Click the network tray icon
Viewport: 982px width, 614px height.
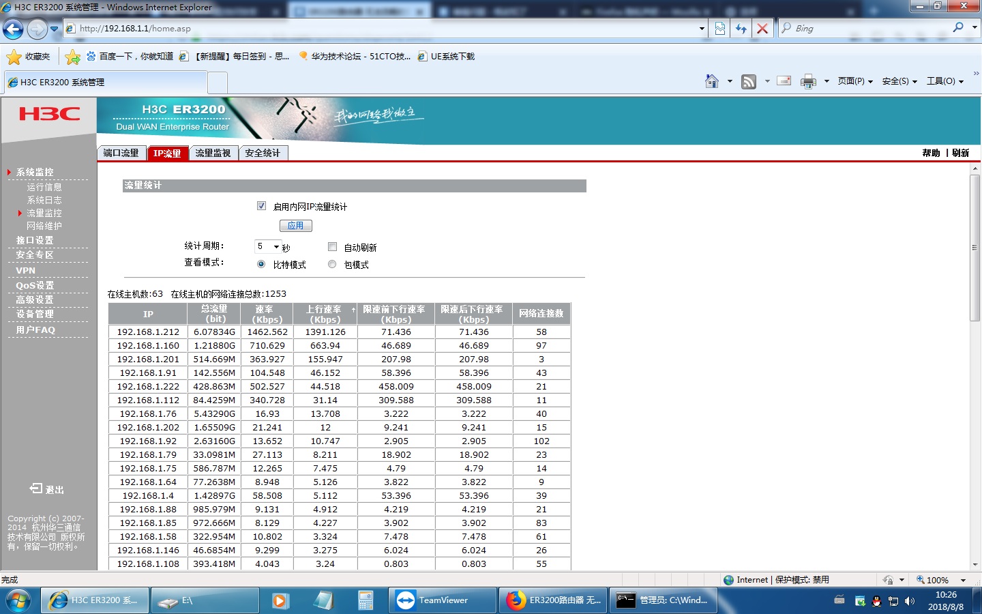(893, 601)
